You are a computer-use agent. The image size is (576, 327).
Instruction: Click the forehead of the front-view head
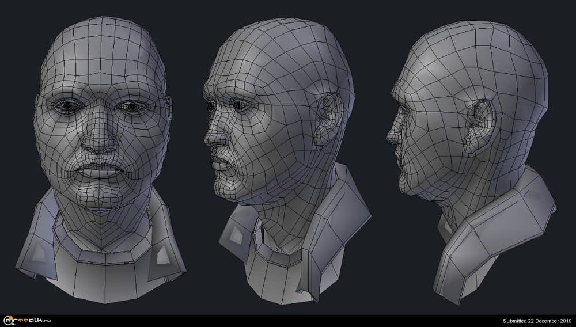tap(104, 63)
